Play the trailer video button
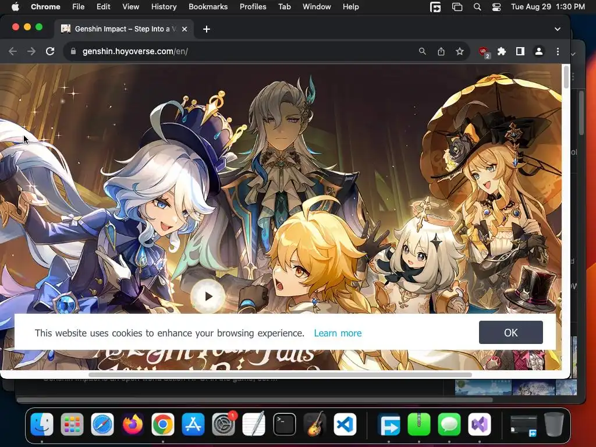Screen dimensions: 596x447 tap(208, 296)
